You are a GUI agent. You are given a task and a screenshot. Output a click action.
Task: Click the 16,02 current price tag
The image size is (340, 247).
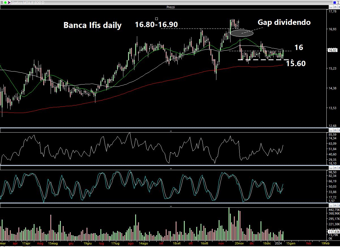(332, 50)
